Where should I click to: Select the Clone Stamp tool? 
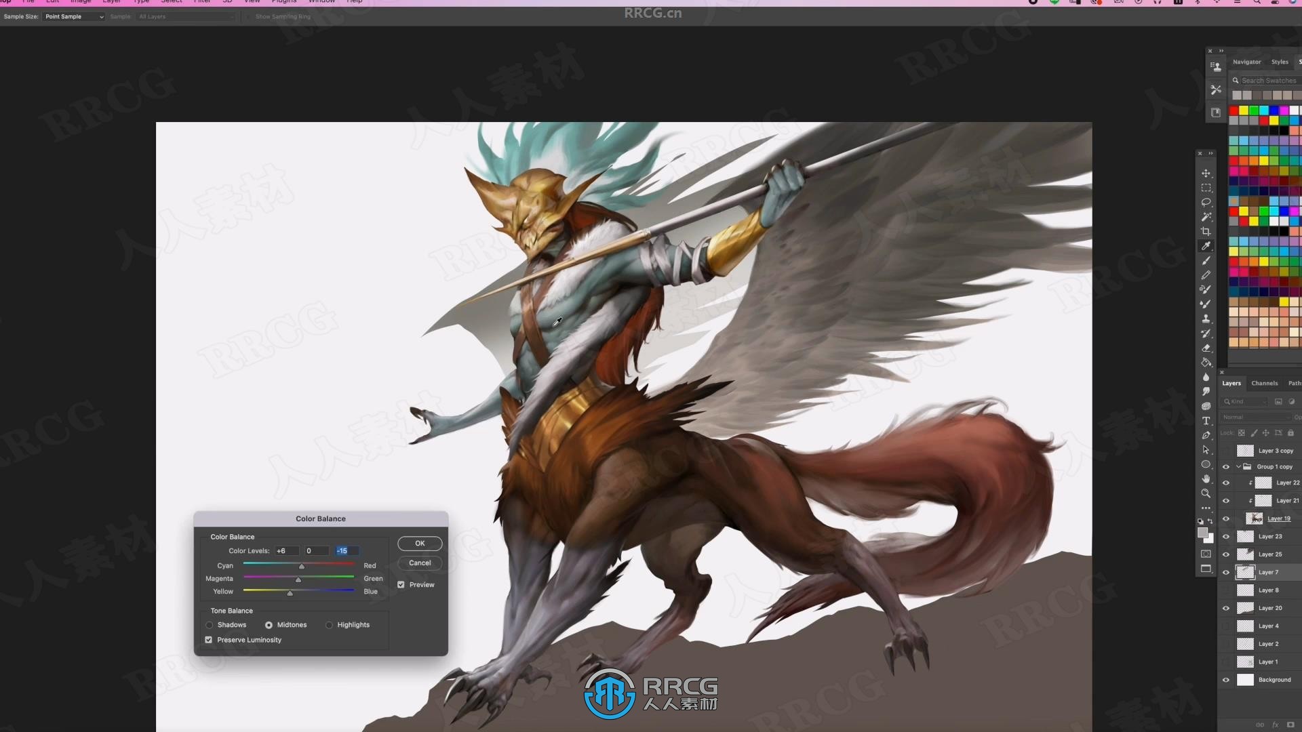(1206, 319)
